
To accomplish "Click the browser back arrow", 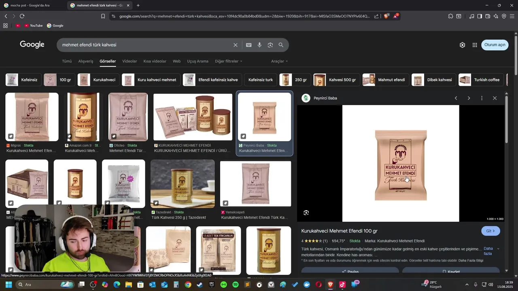I will [x=6, y=16].
